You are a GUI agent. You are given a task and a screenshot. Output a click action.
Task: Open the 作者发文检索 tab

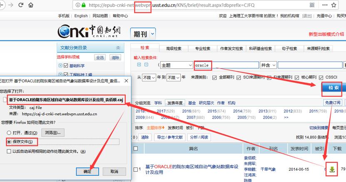click(x=231, y=48)
